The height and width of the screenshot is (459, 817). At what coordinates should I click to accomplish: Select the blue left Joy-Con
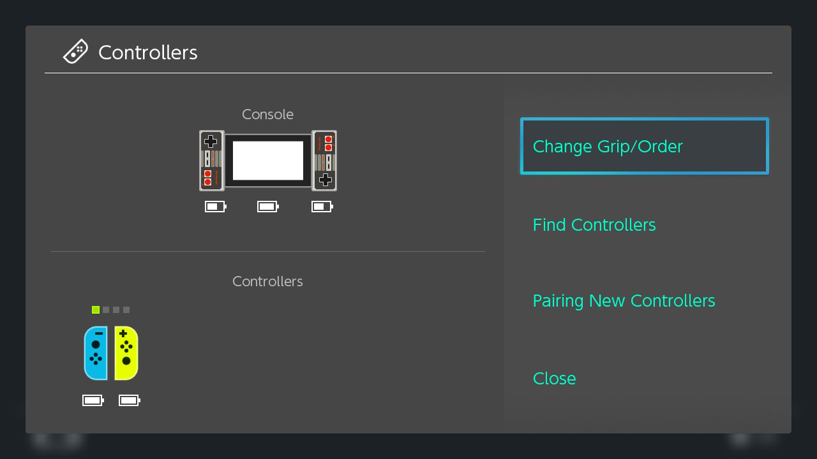coord(96,353)
